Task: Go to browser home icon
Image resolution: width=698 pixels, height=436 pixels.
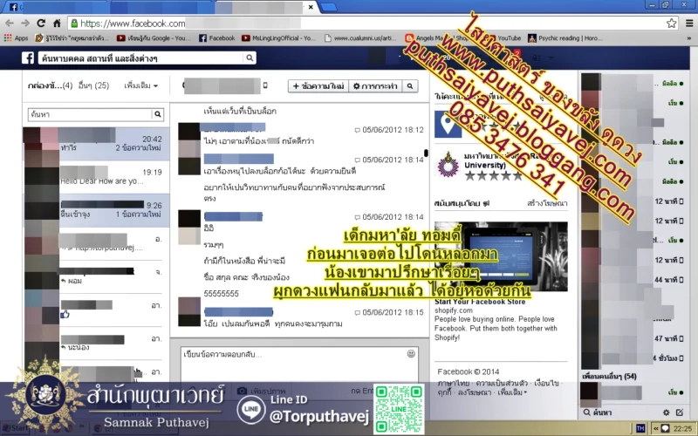Action: (57, 24)
